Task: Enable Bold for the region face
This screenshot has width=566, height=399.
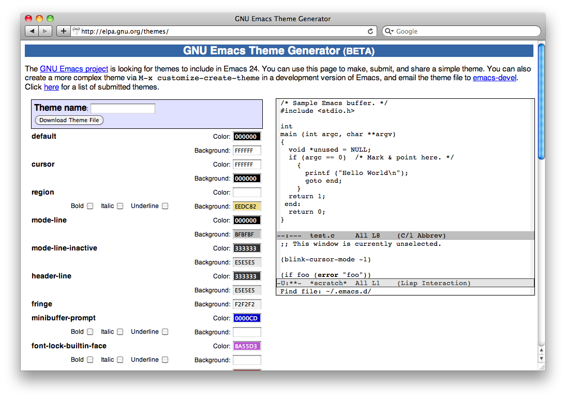Action: click(x=90, y=205)
